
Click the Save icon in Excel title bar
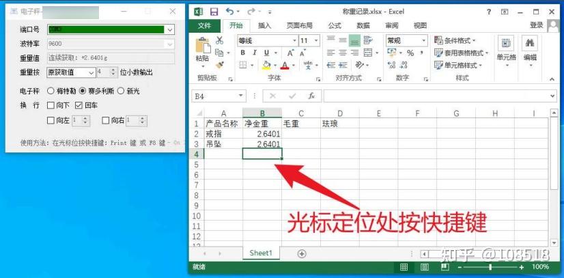(x=214, y=12)
